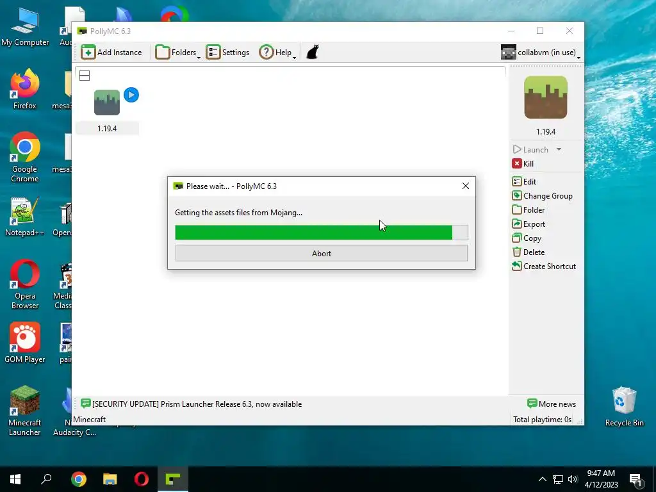Click the green assets progress bar
Viewport: 656px width, 492px height.
(322, 233)
